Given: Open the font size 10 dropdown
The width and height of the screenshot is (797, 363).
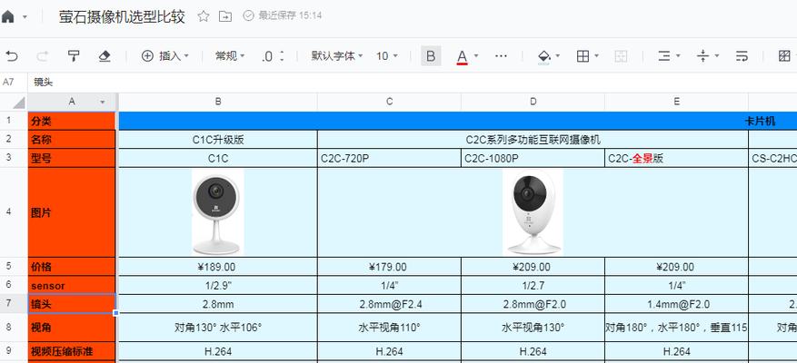Looking at the screenshot, I should pyautogui.click(x=387, y=56).
